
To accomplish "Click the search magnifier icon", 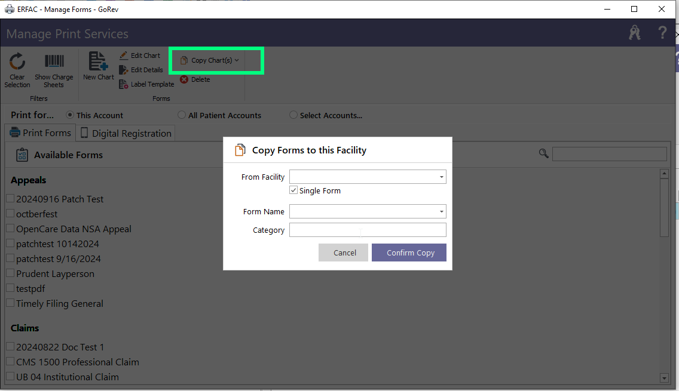I will (x=543, y=153).
